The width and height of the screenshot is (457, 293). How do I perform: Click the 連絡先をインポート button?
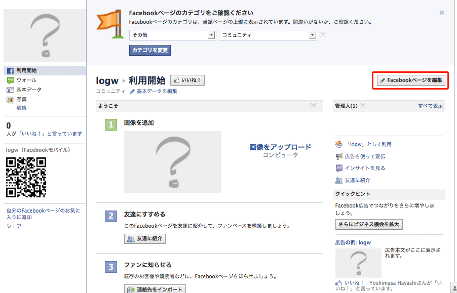[155, 289]
